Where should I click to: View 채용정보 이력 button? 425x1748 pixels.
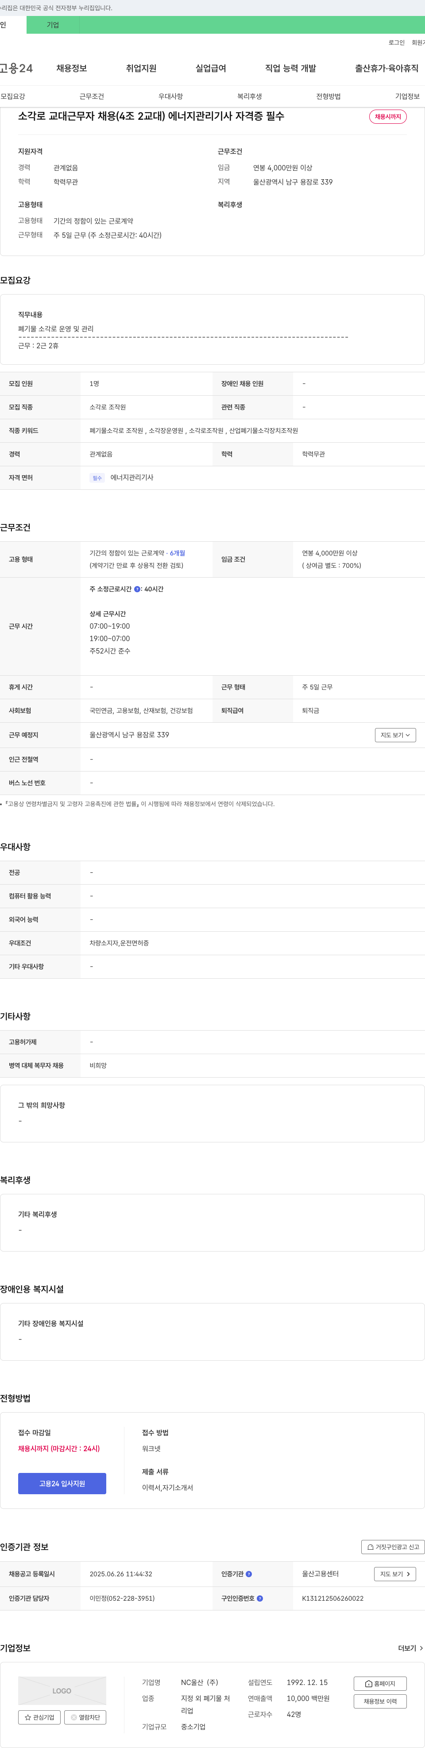(x=380, y=1701)
